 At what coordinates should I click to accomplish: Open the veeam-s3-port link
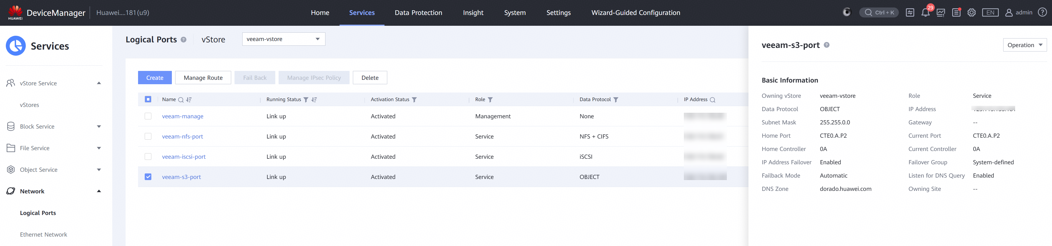click(x=181, y=177)
